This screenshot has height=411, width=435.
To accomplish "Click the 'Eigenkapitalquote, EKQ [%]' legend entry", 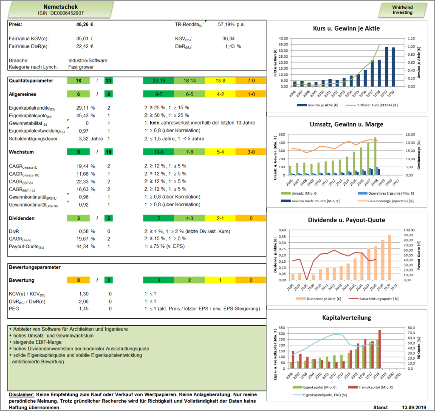I will coord(320,395).
